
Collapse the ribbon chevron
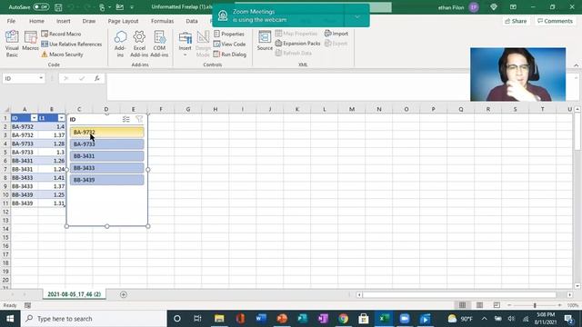(x=576, y=65)
